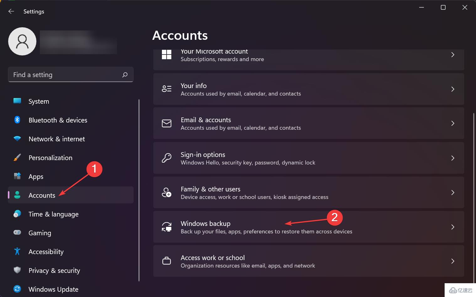Click the blurred account name
Screen dimensions: 476x297
tap(78, 42)
